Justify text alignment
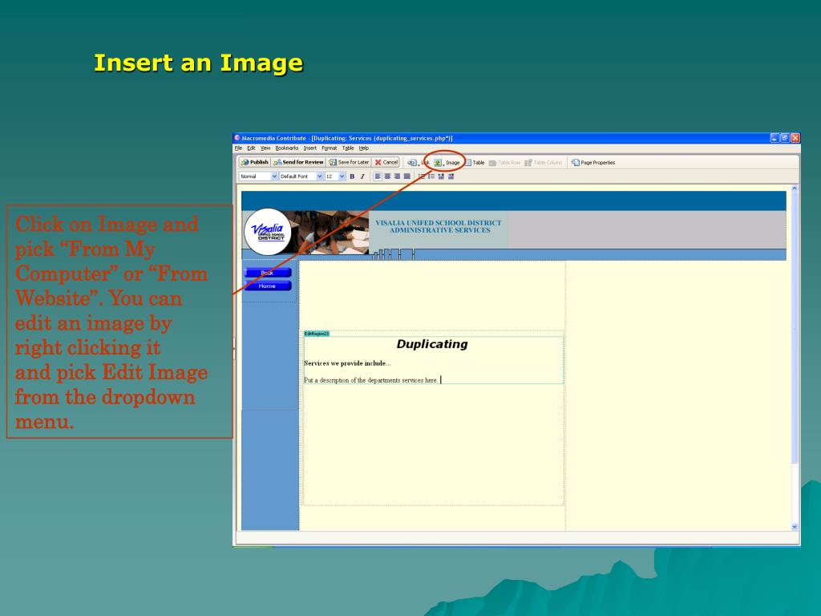The width and height of the screenshot is (821, 616). point(406,176)
